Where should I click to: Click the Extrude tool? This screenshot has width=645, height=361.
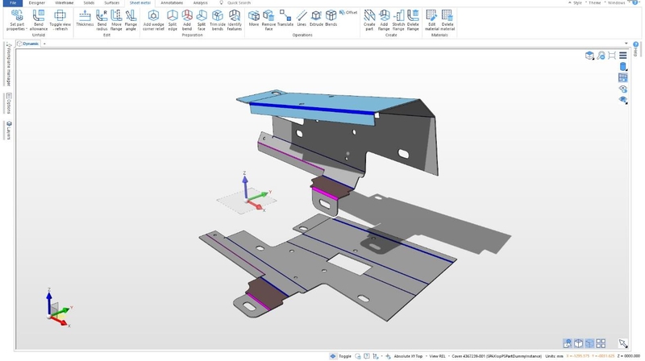pyautogui.click(x=316, y=19)
